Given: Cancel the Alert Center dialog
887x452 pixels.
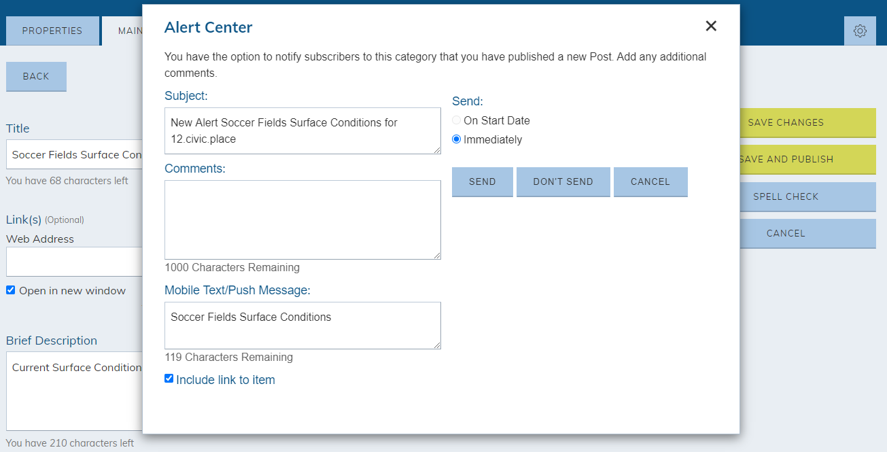Looking at the screenshot, I should (650, 181).
